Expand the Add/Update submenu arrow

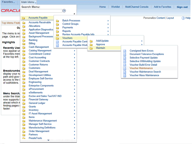point(142,41)
